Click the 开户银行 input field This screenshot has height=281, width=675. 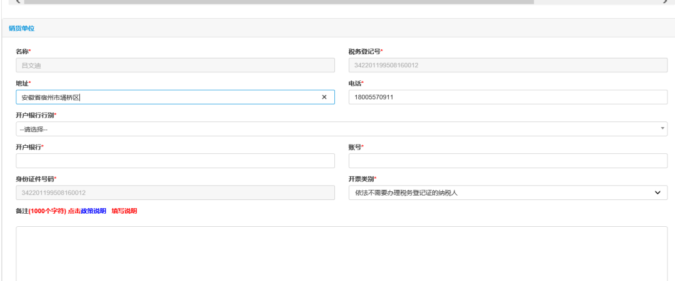175,161
